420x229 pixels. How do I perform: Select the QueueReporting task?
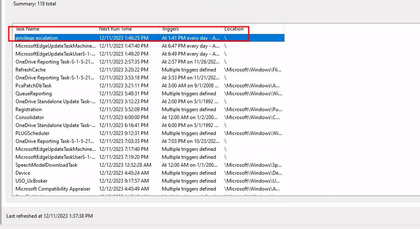tap(33, 94)
